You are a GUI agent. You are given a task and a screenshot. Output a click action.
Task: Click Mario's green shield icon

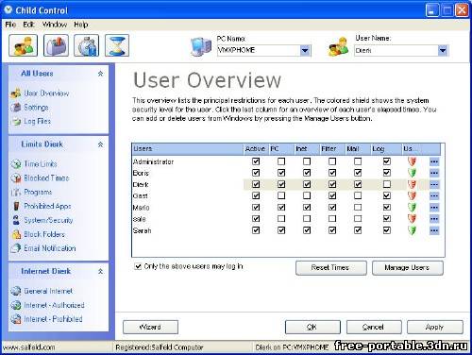412,208
